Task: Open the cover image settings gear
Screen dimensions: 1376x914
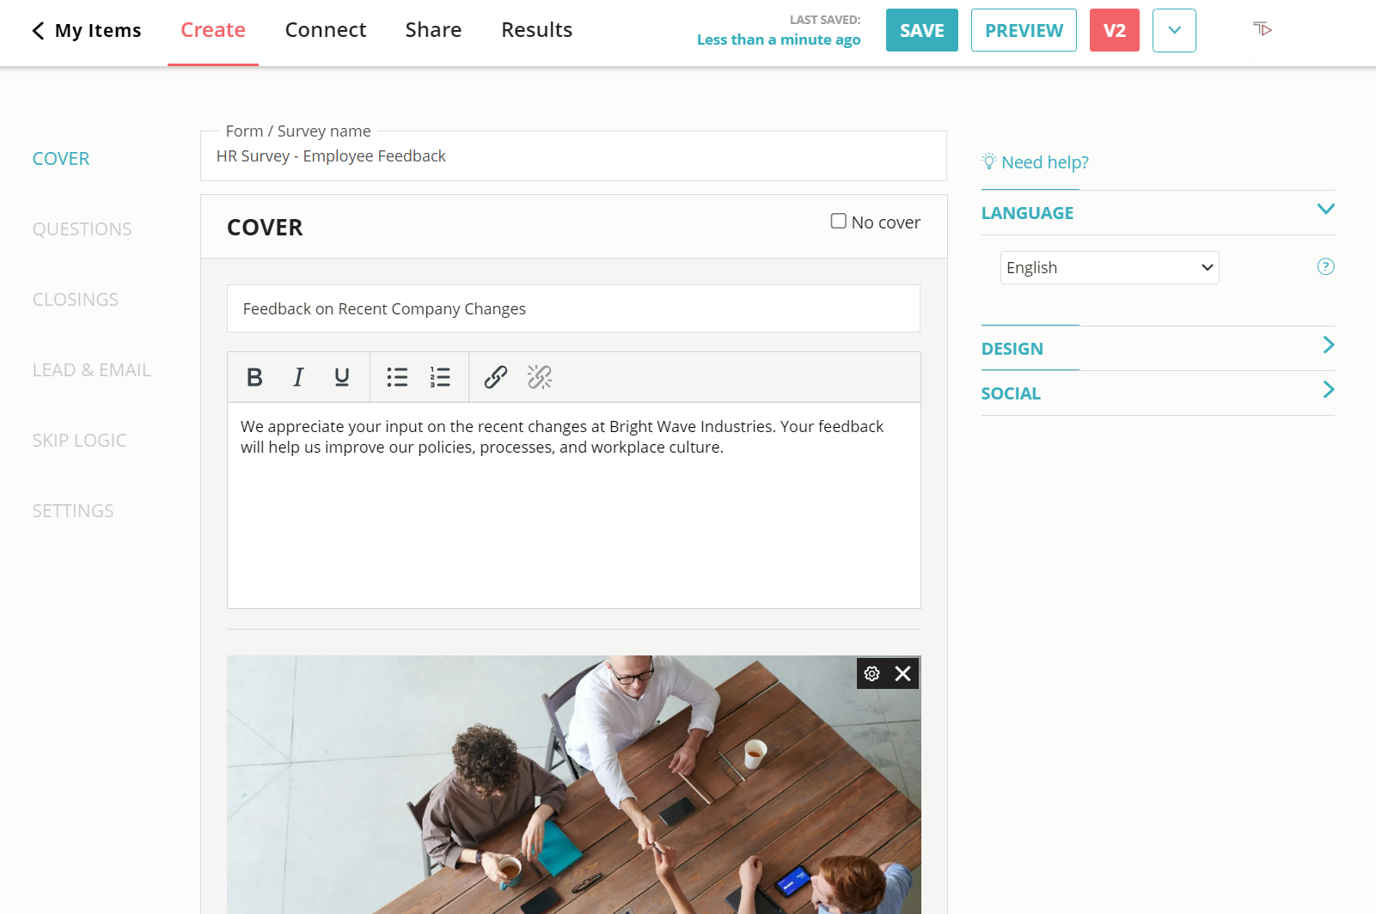Action: coord(871,673)
